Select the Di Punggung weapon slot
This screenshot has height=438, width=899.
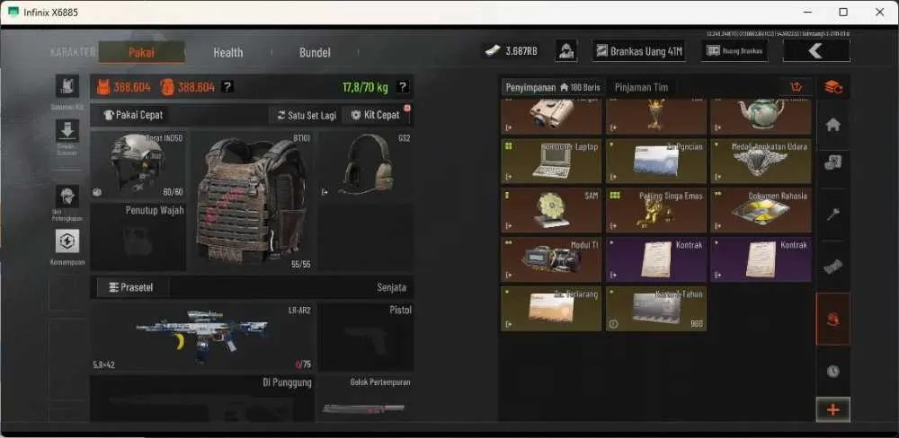pos(202,399)
